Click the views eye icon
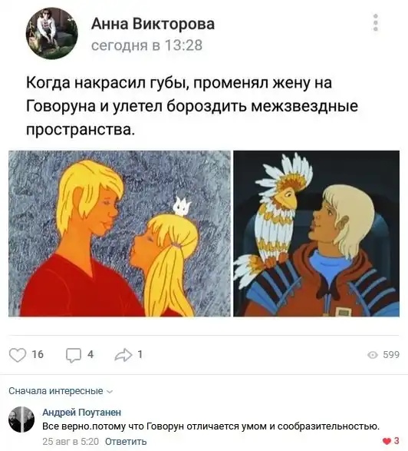Screen dimensions: 408x451 [x=373, y=355]
